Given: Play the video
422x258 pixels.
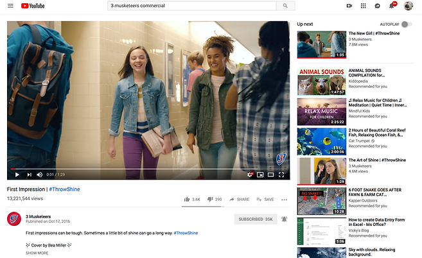Looking at the screenshot, I should (17, 175).
